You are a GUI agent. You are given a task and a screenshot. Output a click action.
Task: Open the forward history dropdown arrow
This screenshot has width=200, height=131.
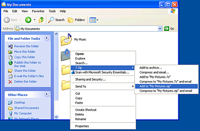pos(35,20)
